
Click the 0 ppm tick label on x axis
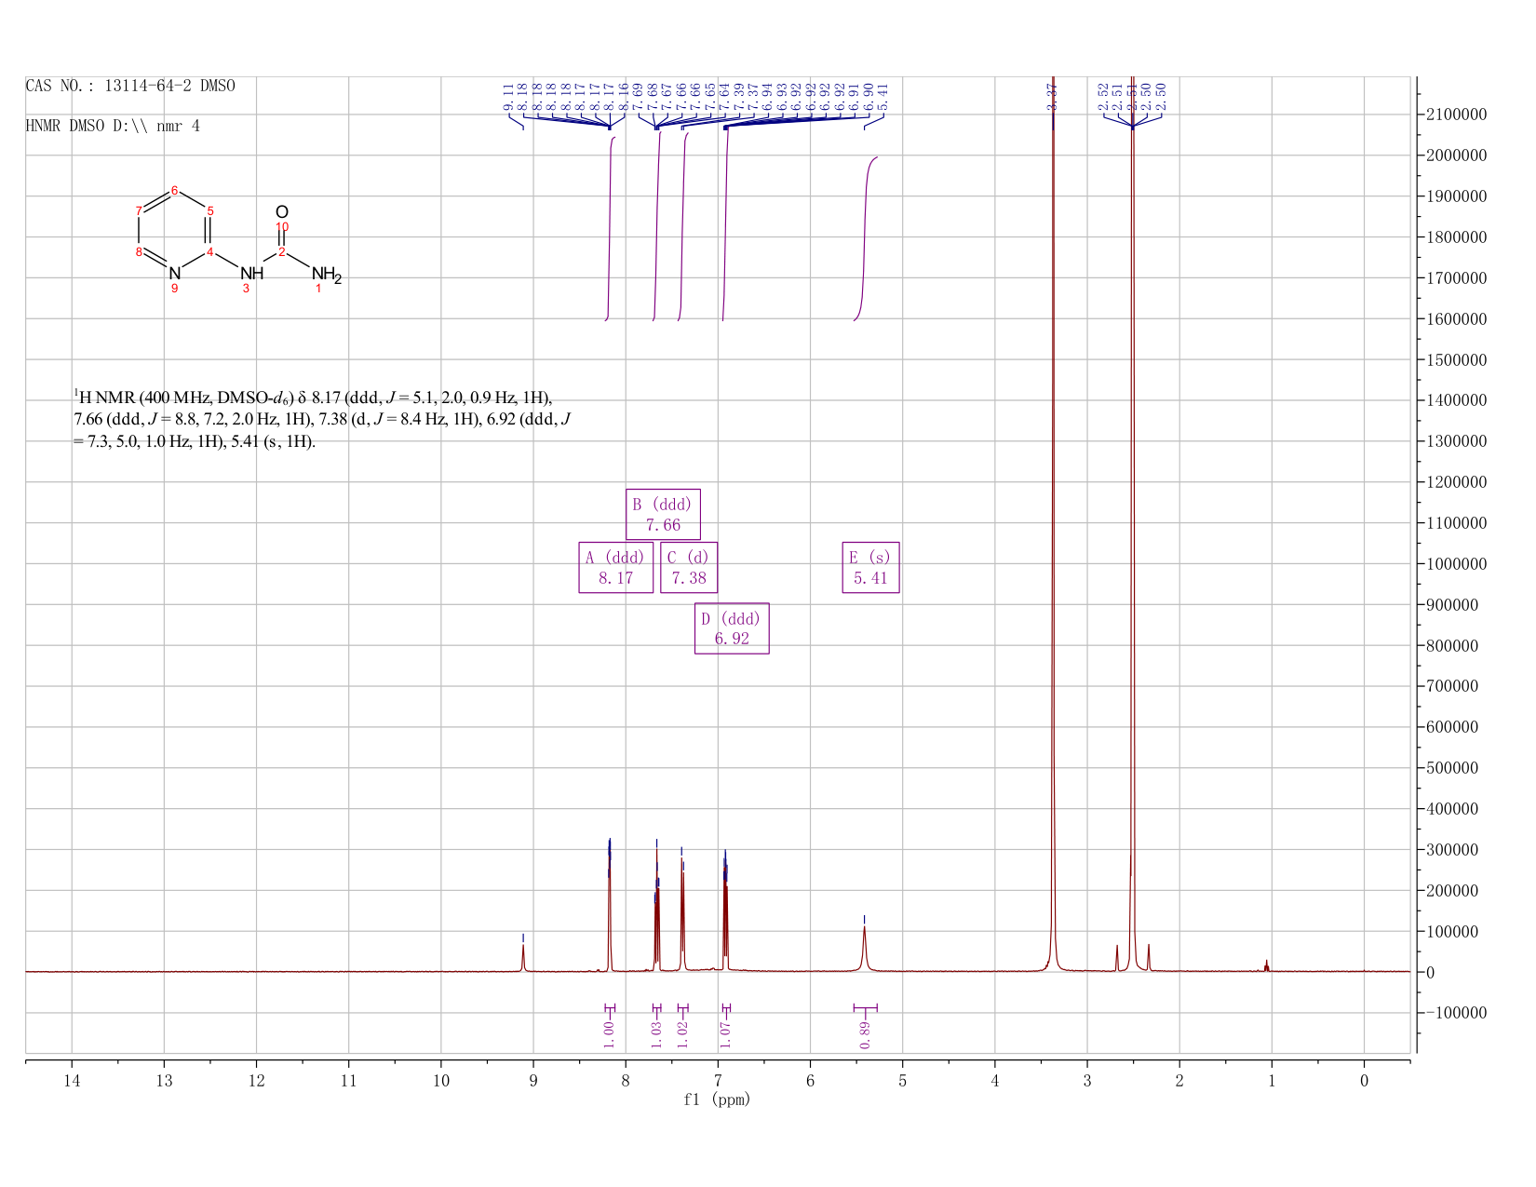coord(1364,1081)
